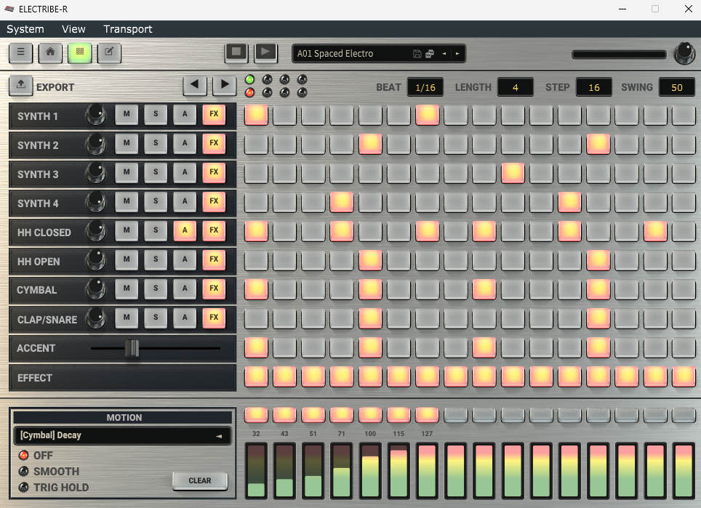Disable FX on Clap/Snare
The width and height of the screenshot is (701, 508).
[x=214, y=318]
